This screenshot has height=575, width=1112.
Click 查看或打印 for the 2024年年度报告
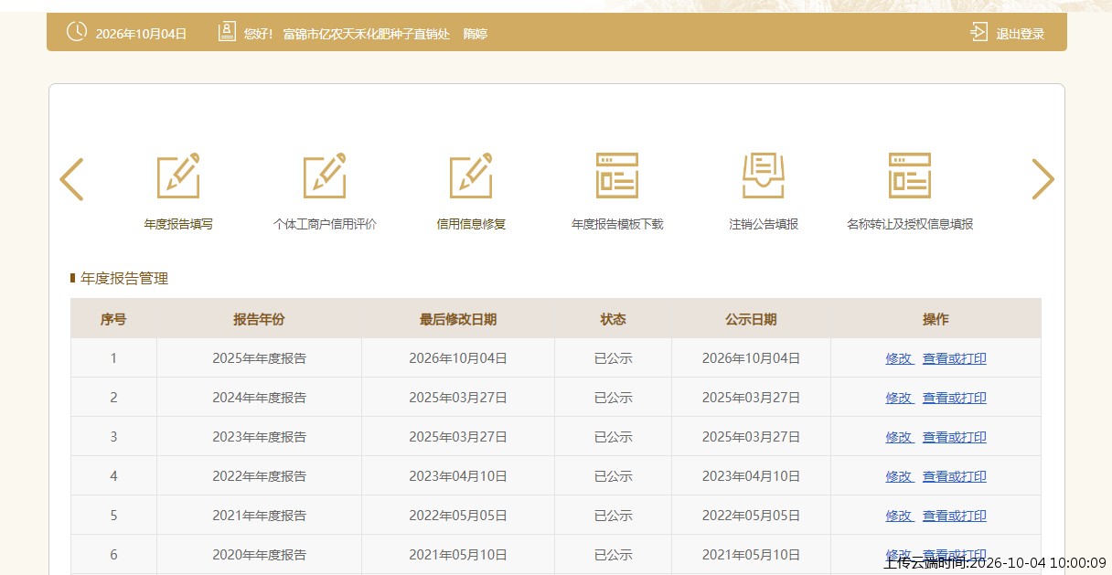click(955, 398)
